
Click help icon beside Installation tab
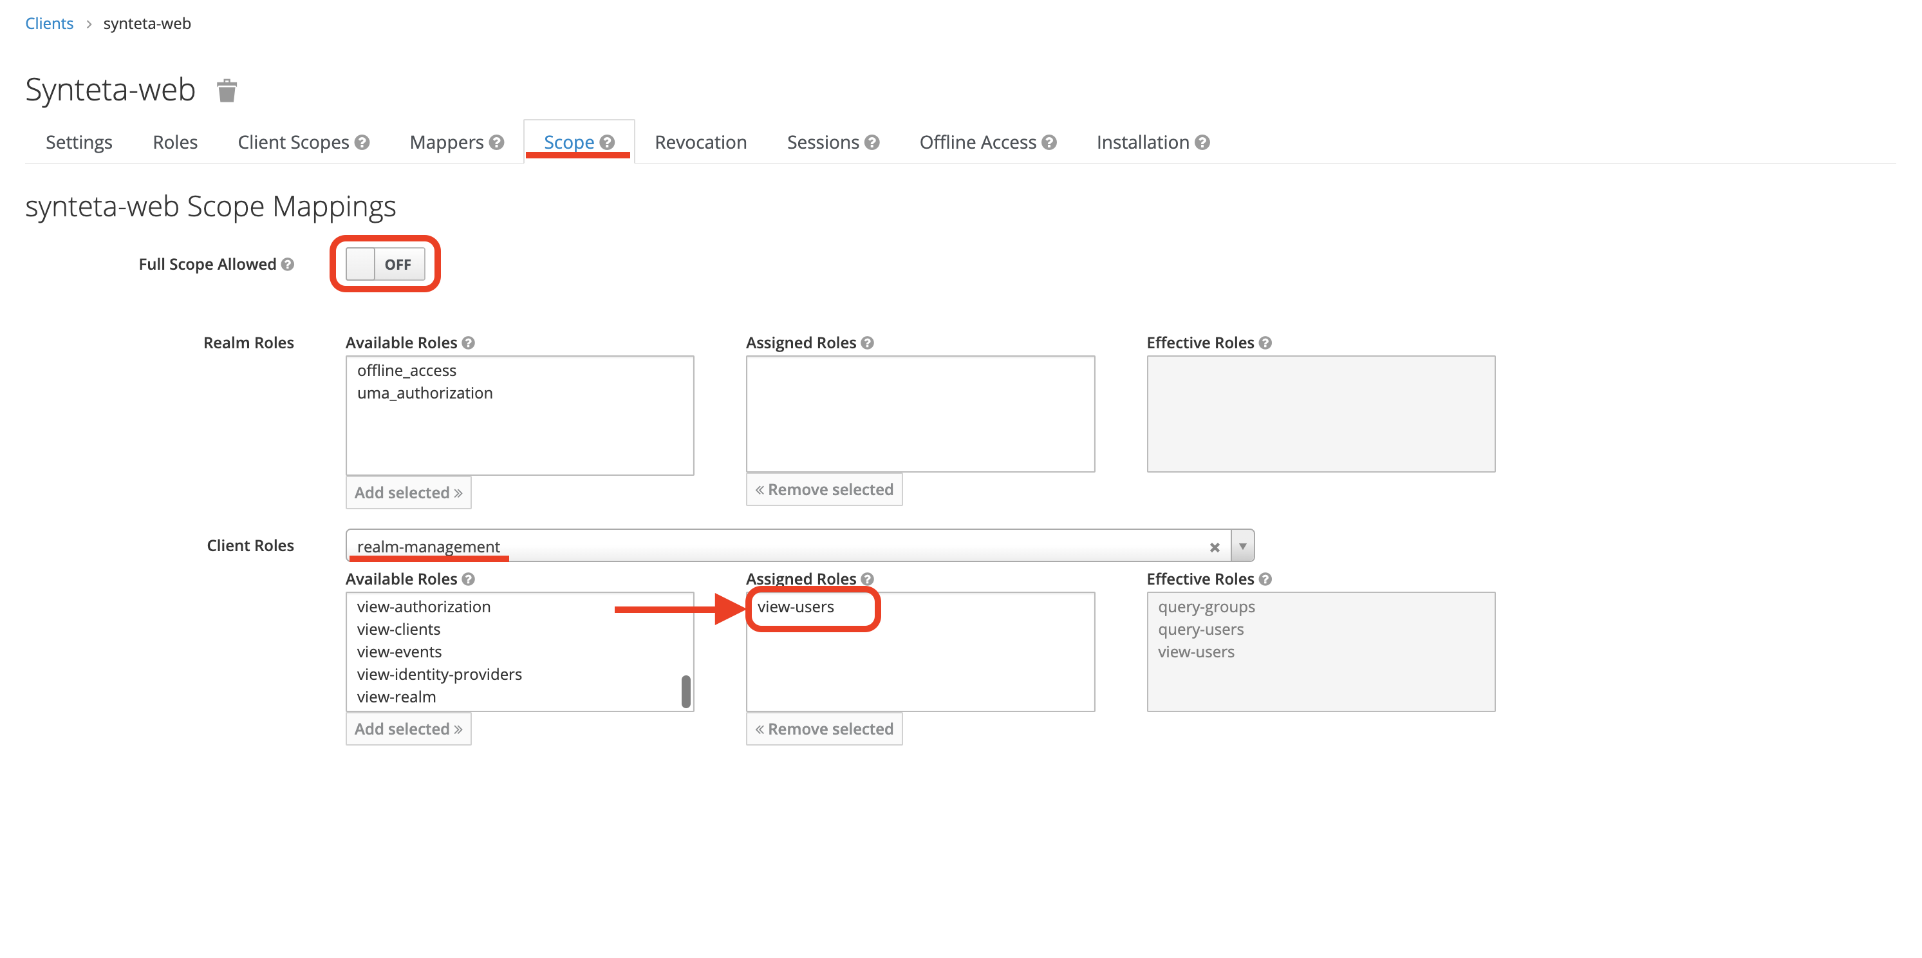point(1202,142)
